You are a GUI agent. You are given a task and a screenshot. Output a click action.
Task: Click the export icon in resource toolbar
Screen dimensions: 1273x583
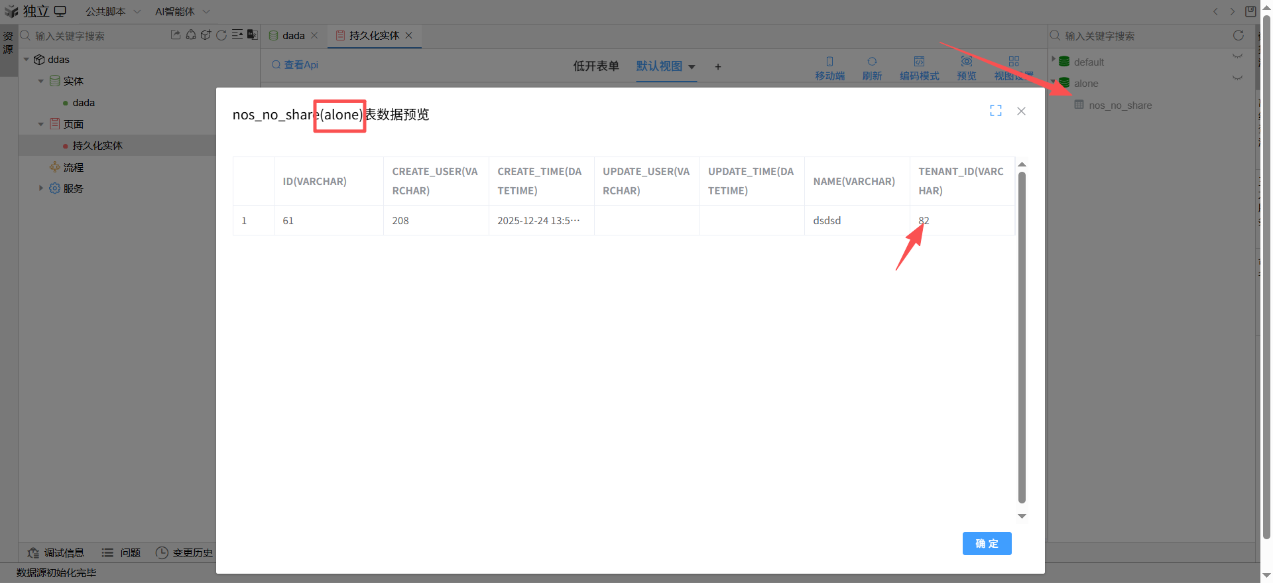pos(175,35)
